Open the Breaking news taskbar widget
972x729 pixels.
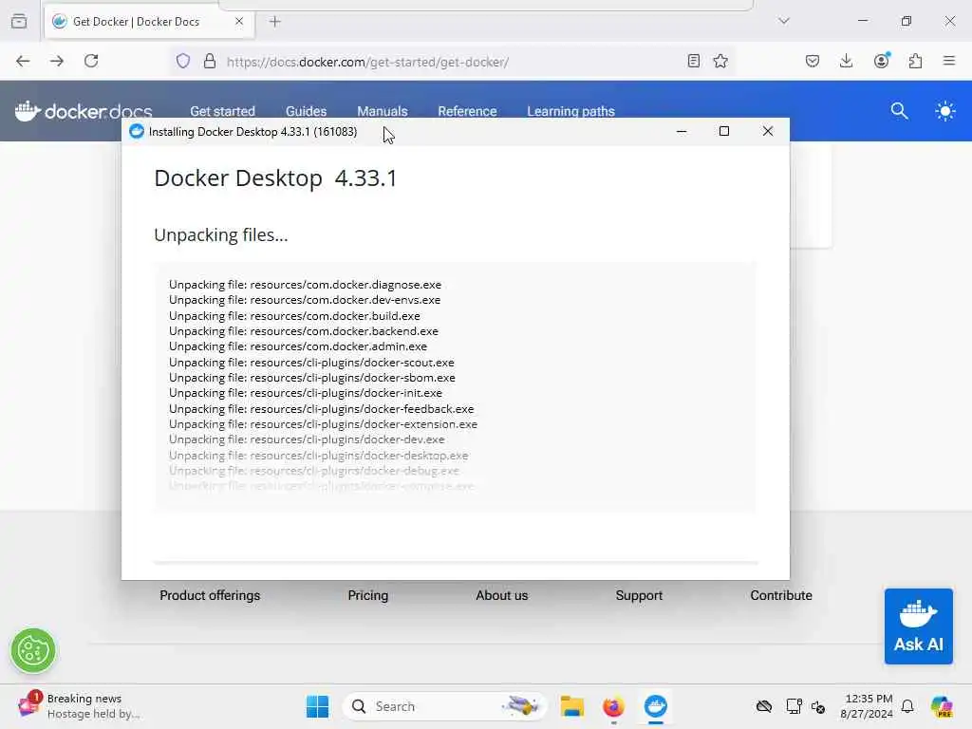(80, 706)
